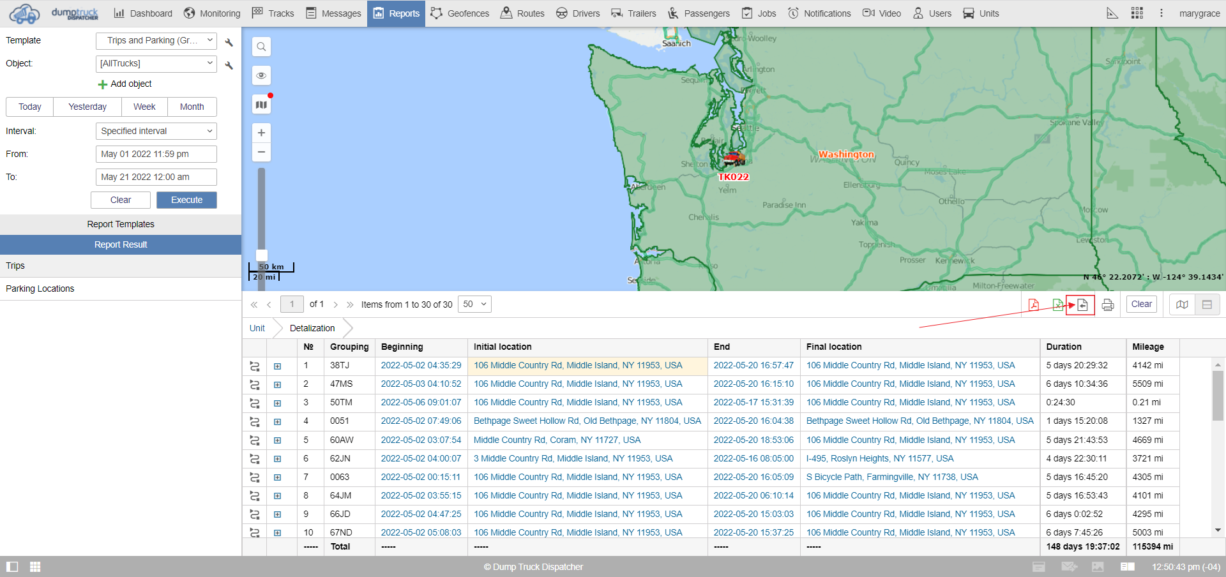The width and height of the screenshot is (1226, 577).
Task: Zoom in on the map
Action: click(261, 133)
